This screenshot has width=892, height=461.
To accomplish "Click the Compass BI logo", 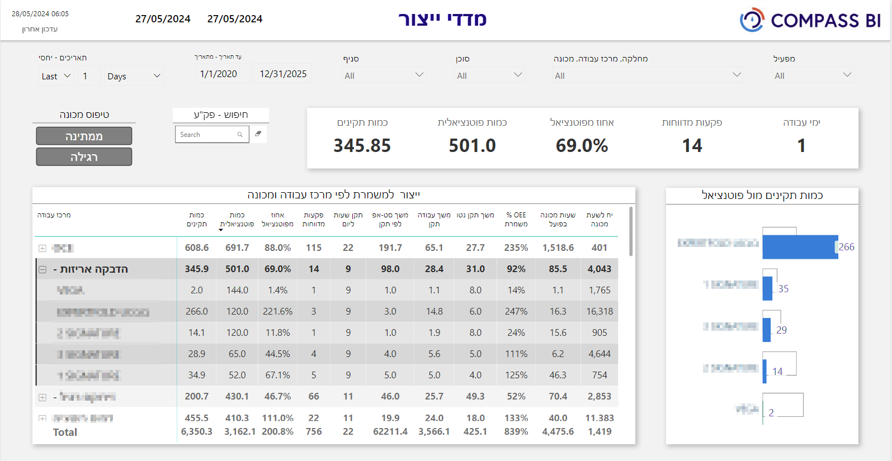I will click(810, 20).
